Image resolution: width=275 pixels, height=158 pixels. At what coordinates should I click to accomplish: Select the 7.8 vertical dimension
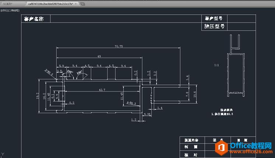[x=187, y=94]
